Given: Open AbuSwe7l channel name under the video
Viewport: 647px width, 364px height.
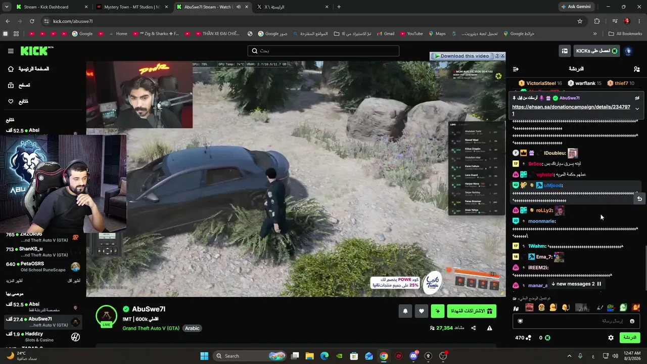Looking at the screenshot, I should (149, 309).
